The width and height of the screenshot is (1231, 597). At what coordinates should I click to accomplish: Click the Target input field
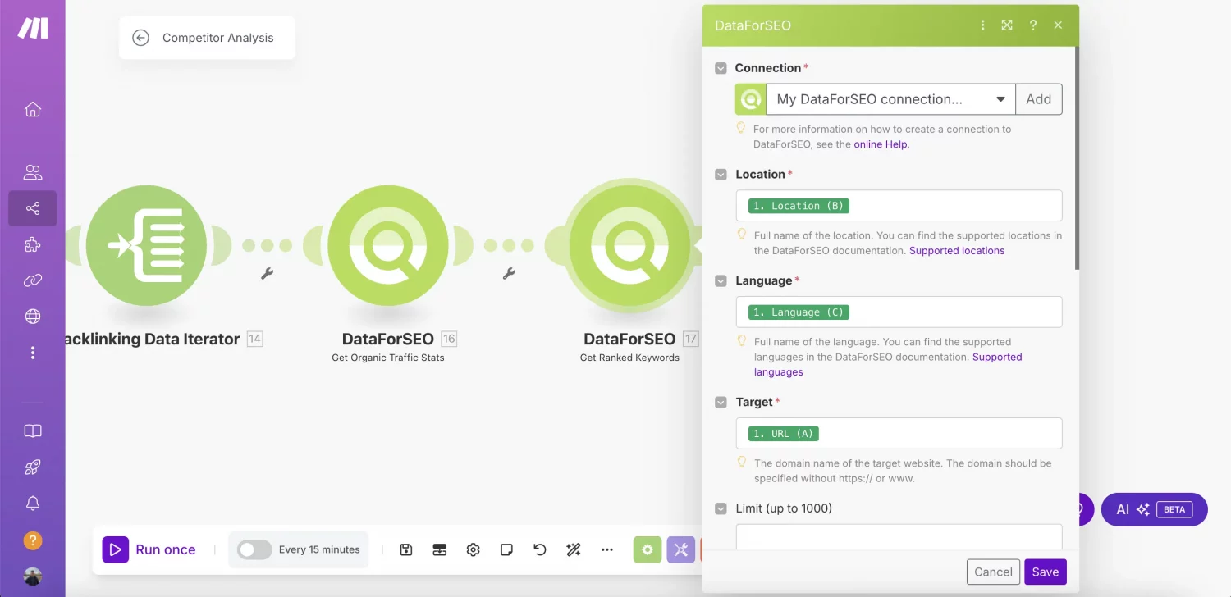pos(899,433)
